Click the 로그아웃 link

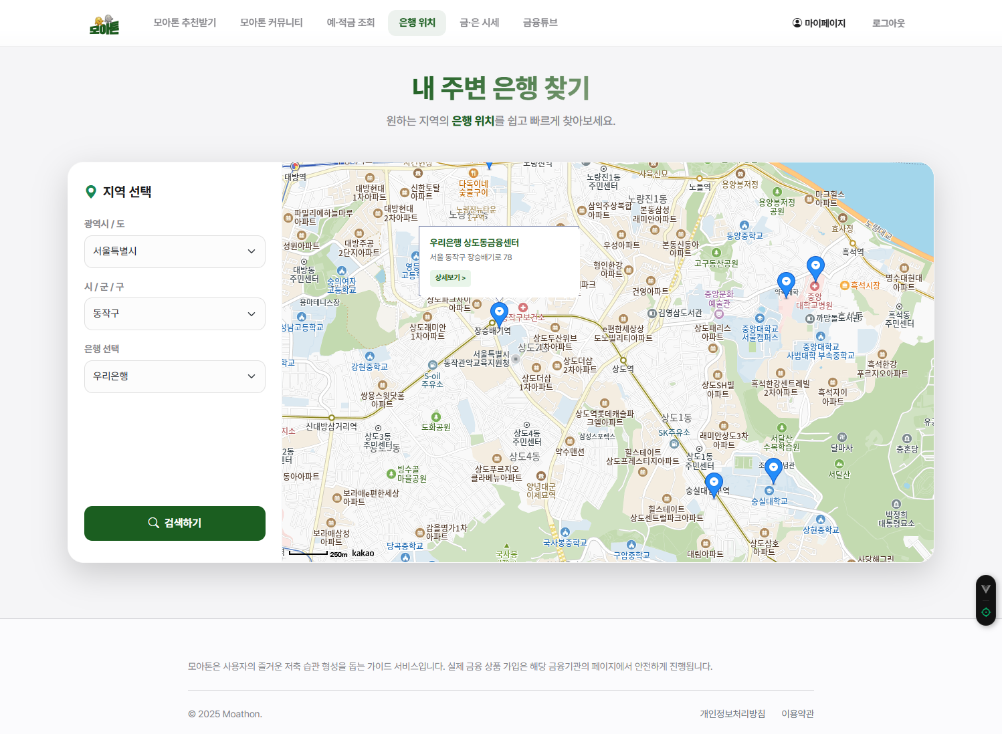pyautogui.click(x=888, y=23)
